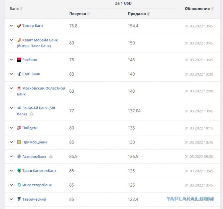Screen dimensions: 223x209
Task: Expand the Пойдем! row
Action: coord(11,128)
